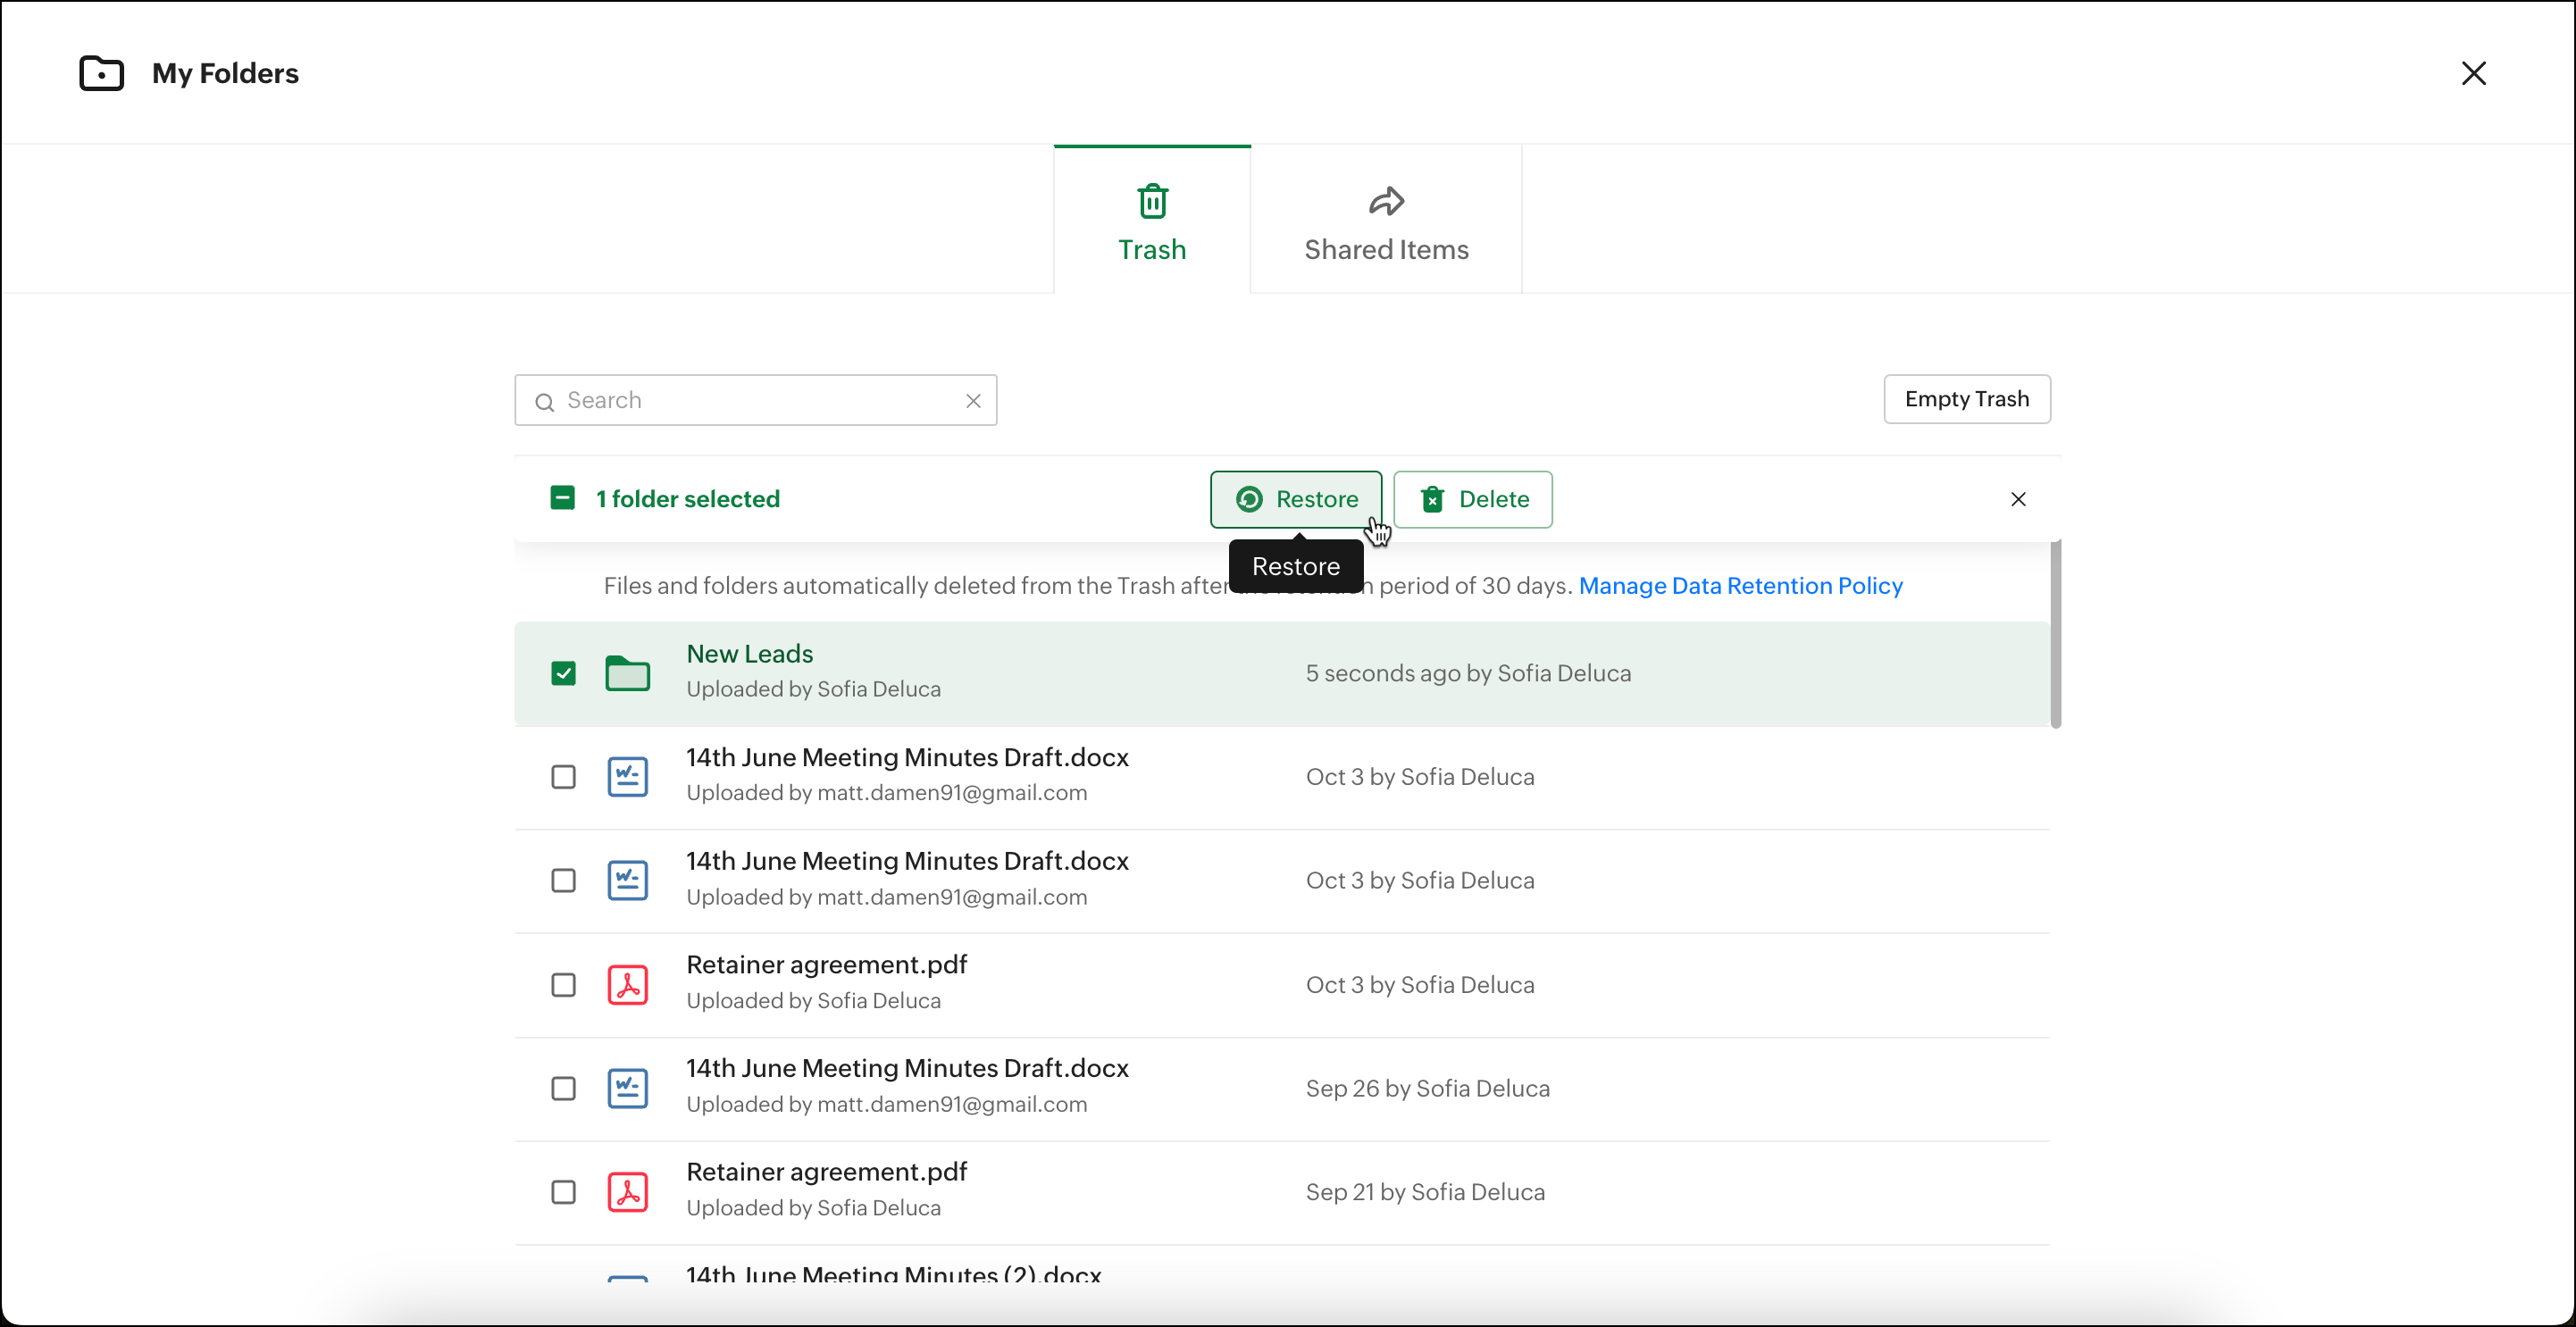Open Manage Data Retention Policy link
The image size is (2576, 1327).
[x=1740, y=586]
